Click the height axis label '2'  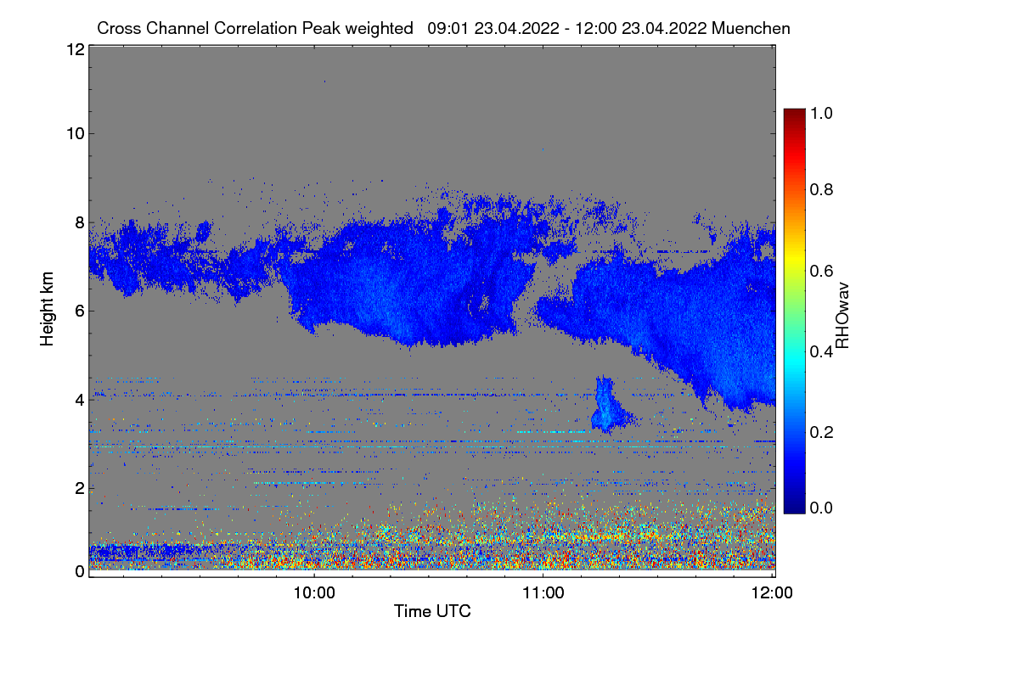click(x=80, y=488)
